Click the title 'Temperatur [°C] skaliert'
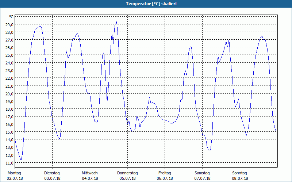The width and height of the screenshot is (292, 182). click(151, 4)
